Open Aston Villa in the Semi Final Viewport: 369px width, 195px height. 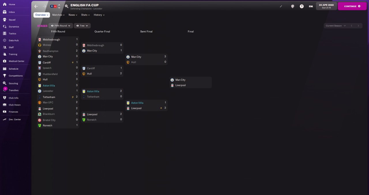[x=137, y=103]
